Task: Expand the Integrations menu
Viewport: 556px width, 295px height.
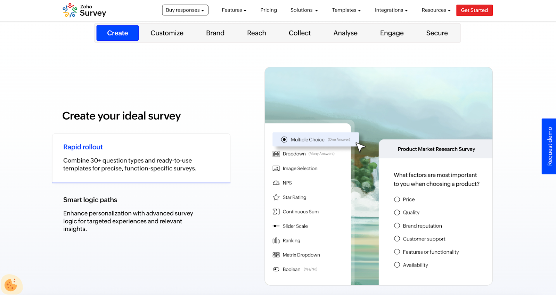Action: click(391, 10)
